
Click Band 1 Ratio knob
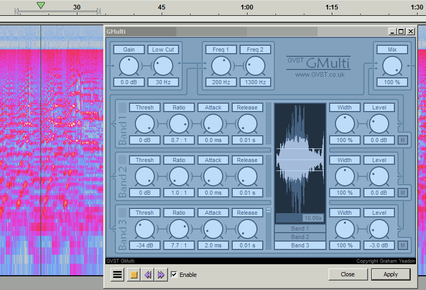point(179,124)
